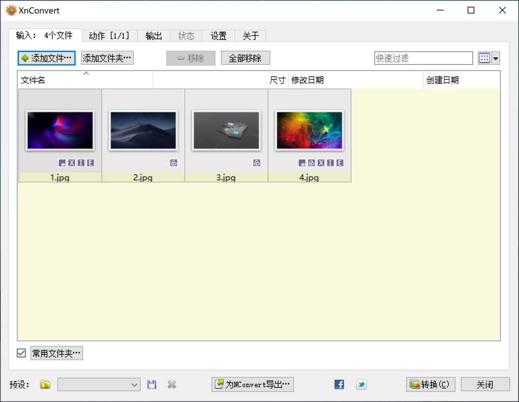
Task: Click the 添加文件 button
Action: (x=47, y=58)
